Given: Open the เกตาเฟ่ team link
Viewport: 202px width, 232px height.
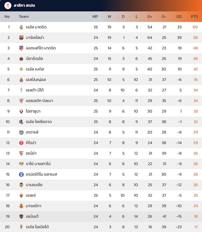Looking at the screenshot, I should [32, 132].
